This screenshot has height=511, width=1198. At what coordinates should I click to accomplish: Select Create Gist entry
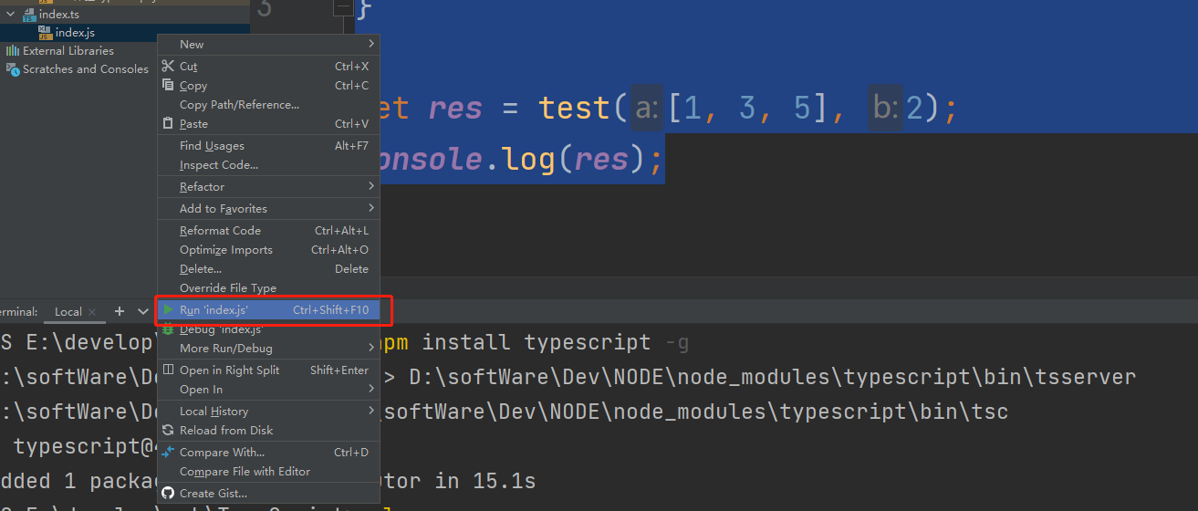(268, 493)
